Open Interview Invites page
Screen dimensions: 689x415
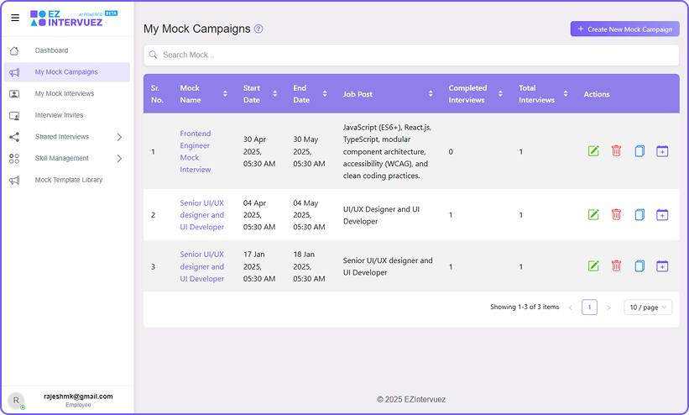click(67, 115)
